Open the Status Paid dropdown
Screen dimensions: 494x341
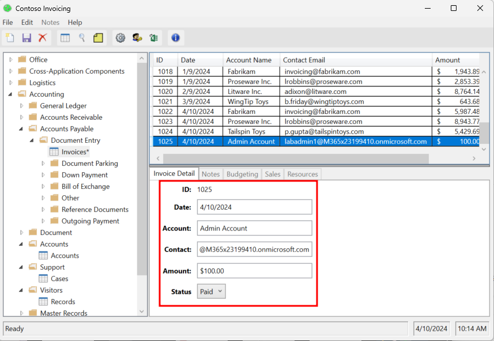pyautogui.click(x=211, y=291)
